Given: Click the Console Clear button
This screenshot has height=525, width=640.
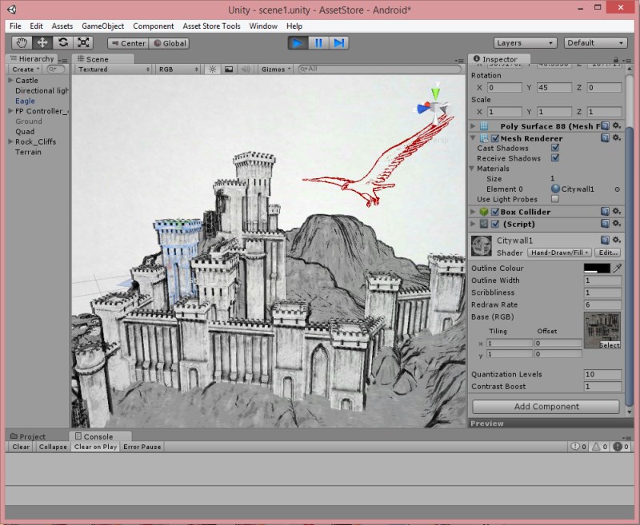Looking at the screenshot, I should (x=21, y=447).
